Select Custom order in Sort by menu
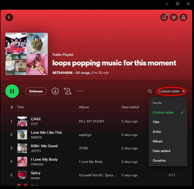194x189 pixels. [x=168, y=112]
